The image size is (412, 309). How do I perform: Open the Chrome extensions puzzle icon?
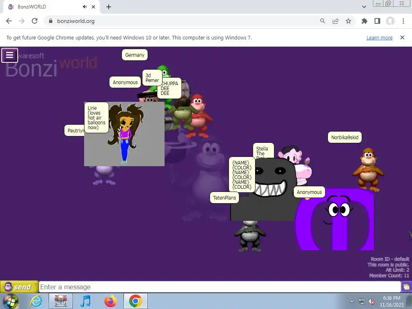click(x=364, y=21)
